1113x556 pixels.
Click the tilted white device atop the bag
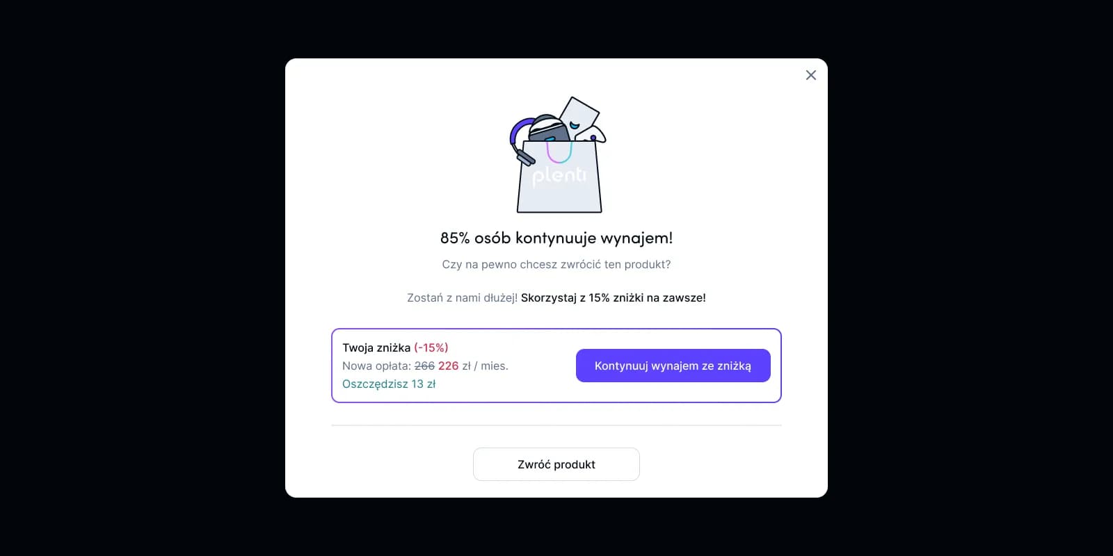579,113
